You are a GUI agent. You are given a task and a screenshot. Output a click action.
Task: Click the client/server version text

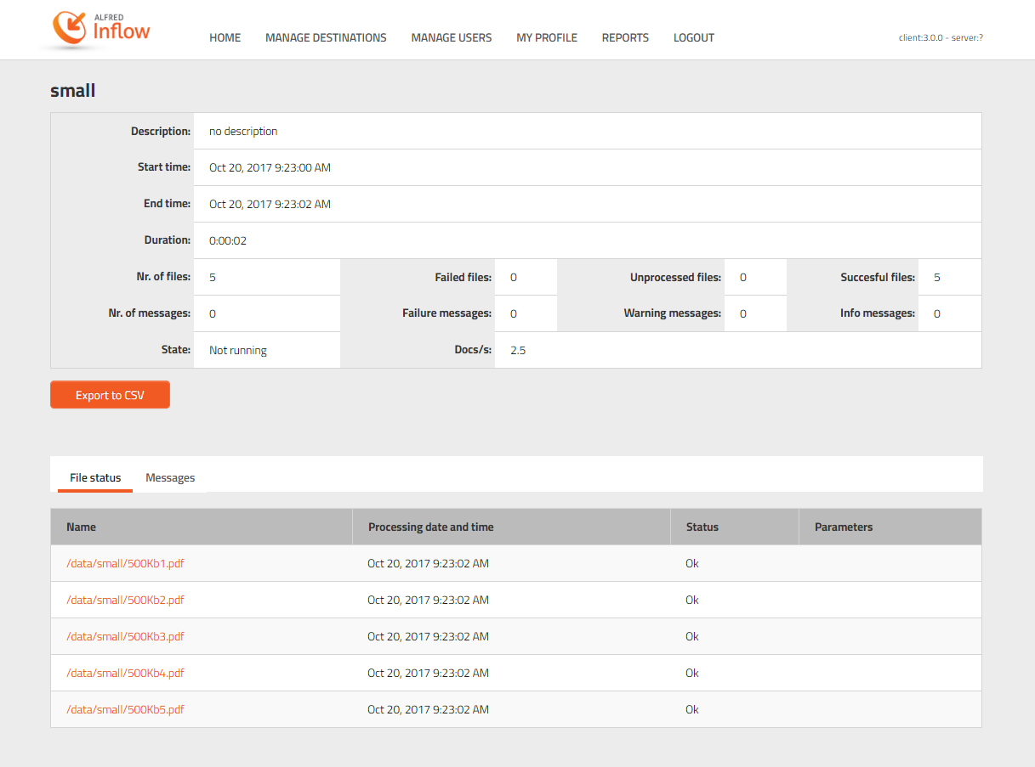pos(941,37)
